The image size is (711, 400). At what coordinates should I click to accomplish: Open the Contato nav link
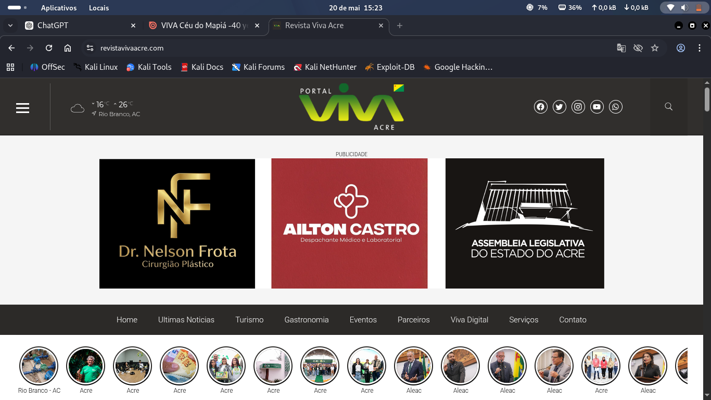click(x=573, y=320)
